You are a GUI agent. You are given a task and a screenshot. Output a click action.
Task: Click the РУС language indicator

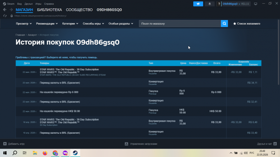tap(252, 153)
